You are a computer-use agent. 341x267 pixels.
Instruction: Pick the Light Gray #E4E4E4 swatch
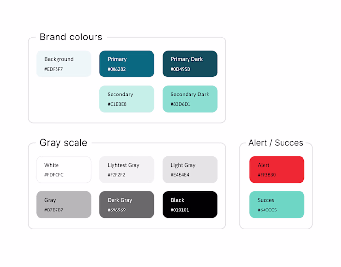click(x=190, y=170)
